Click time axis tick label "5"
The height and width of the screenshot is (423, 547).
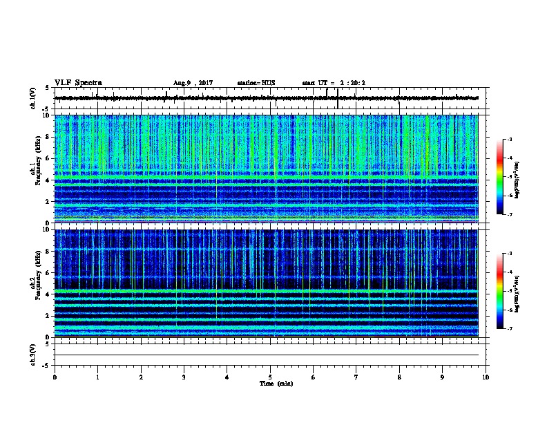[x=270, y=377]
